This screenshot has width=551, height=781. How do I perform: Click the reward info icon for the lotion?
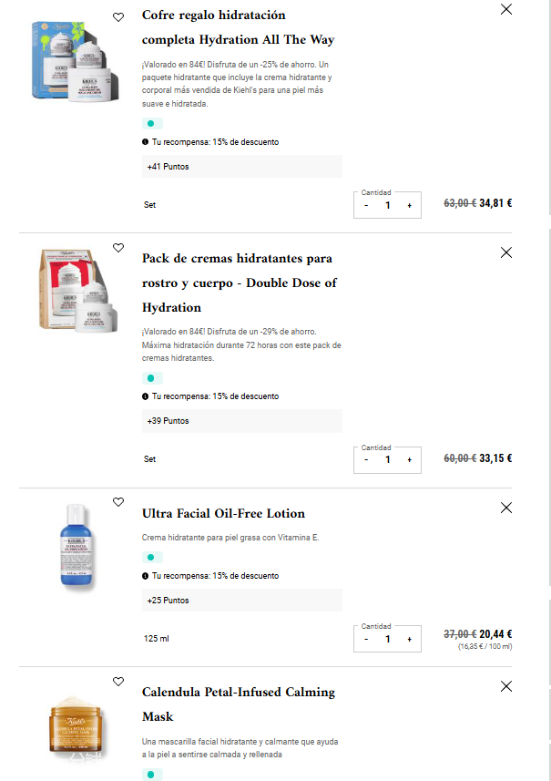pos(146,576)
